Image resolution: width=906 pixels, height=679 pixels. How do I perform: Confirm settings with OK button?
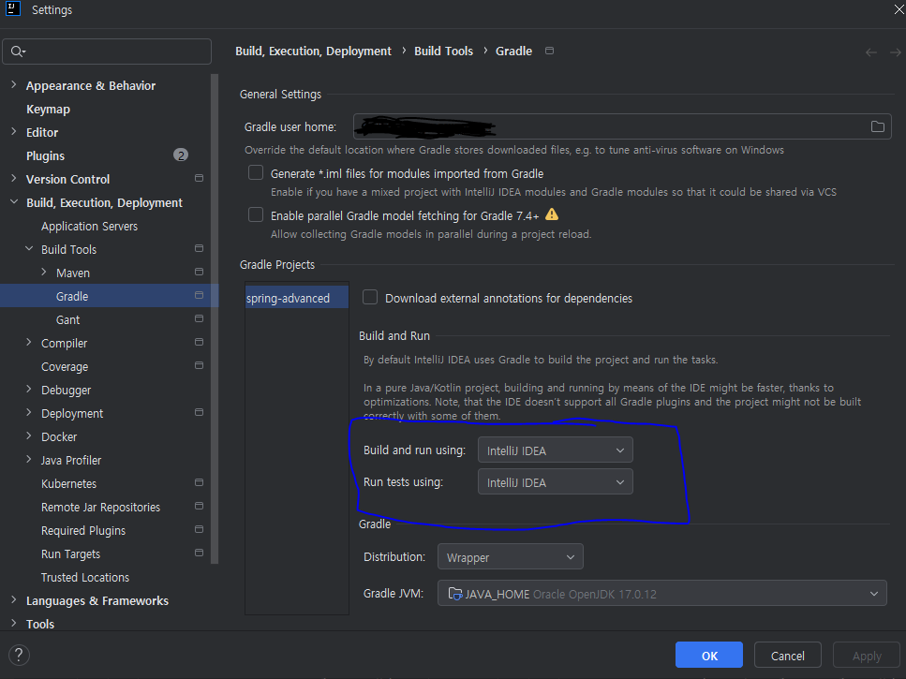[x=709, y=656]
